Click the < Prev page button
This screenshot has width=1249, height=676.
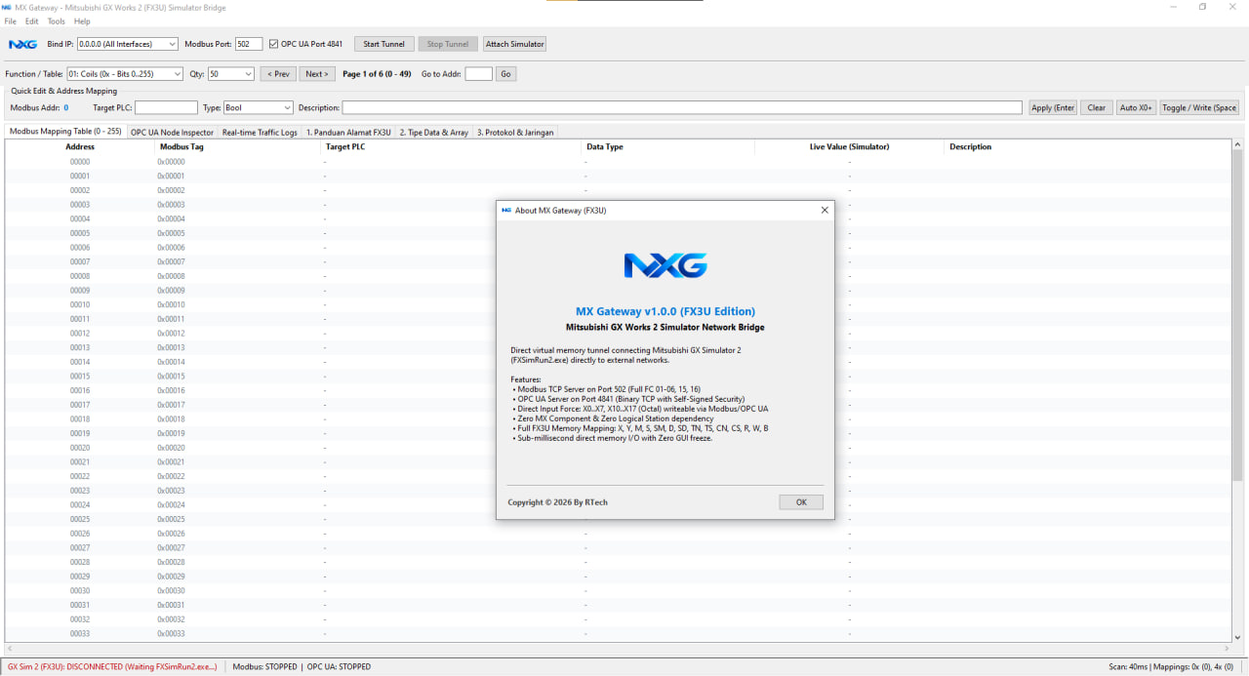pyautogui.click(x=278, y=74)
